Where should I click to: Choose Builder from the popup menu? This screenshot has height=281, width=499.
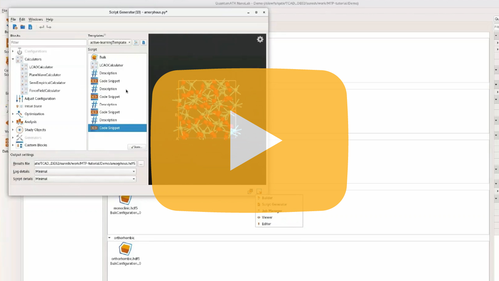coord(279,198)
